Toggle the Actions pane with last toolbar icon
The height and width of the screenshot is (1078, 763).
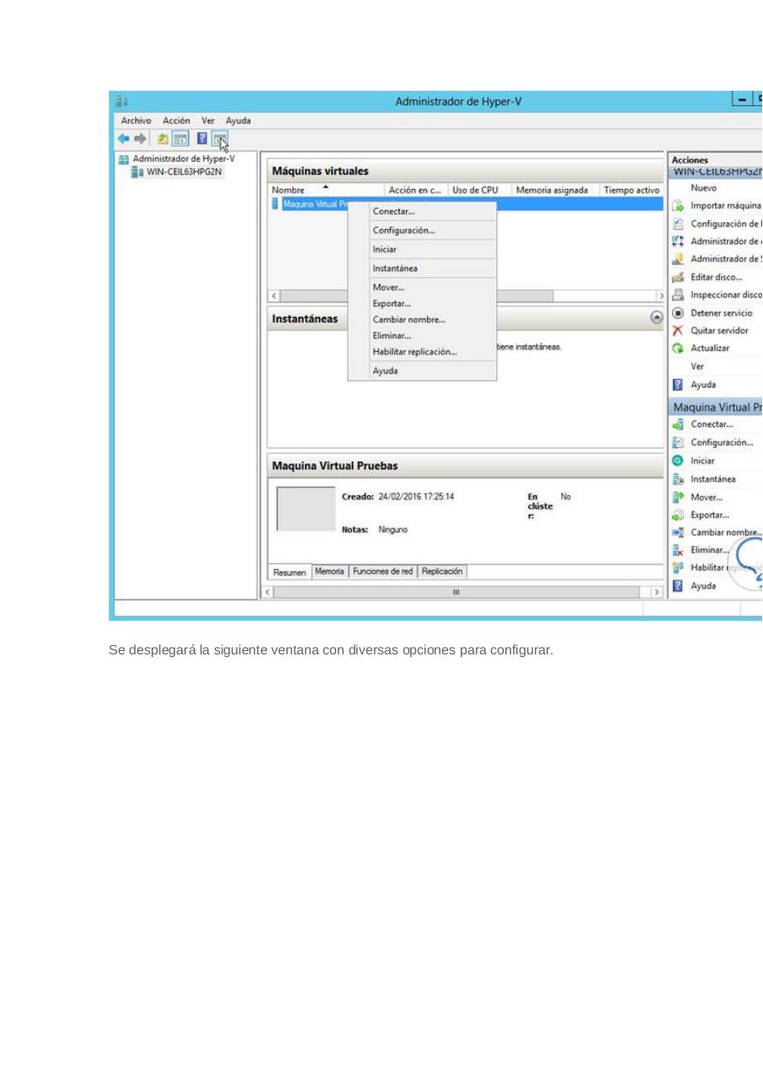click(x=220, y=138)
